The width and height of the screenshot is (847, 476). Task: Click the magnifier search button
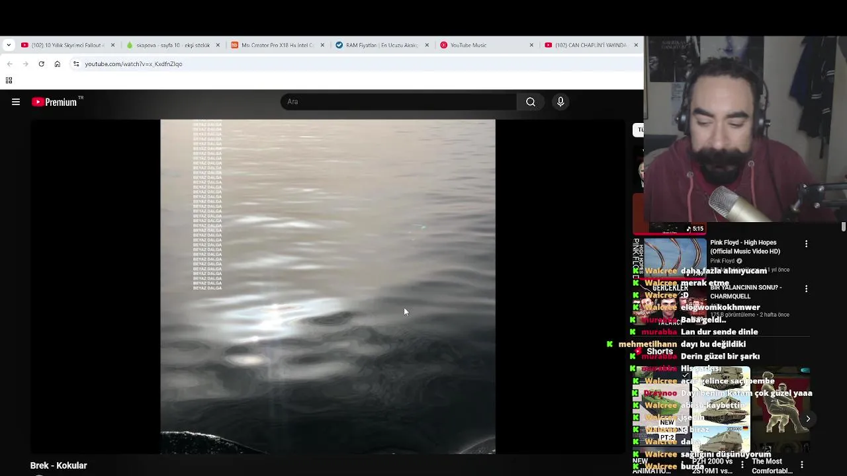click(531, 102)
